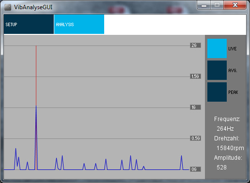
Task: Minimize the VibAnalyseGUI window
Action: [204, 5]
